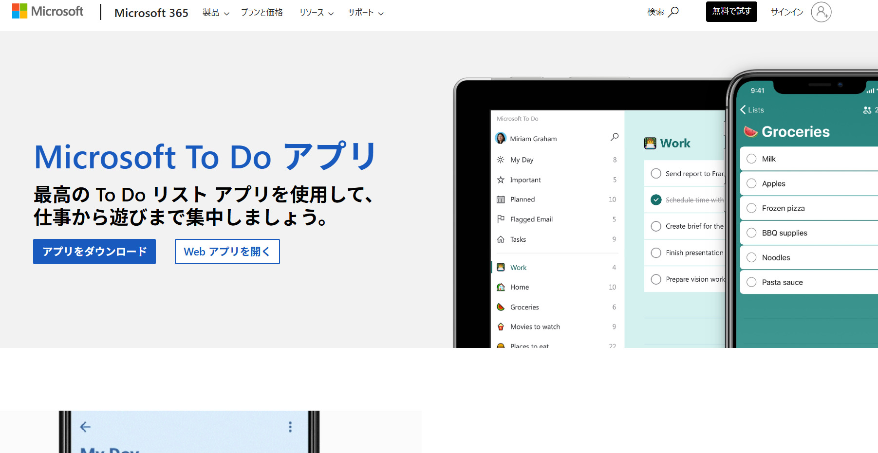Open Planned via its calendar icon
The image size is (878, 453).
(501, 199)
